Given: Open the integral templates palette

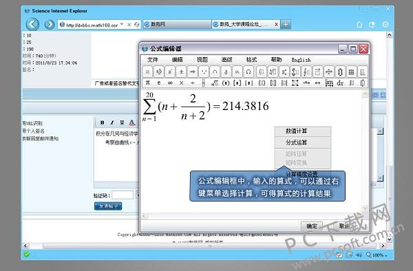Looking at the screenshot, I should [306, 72].
